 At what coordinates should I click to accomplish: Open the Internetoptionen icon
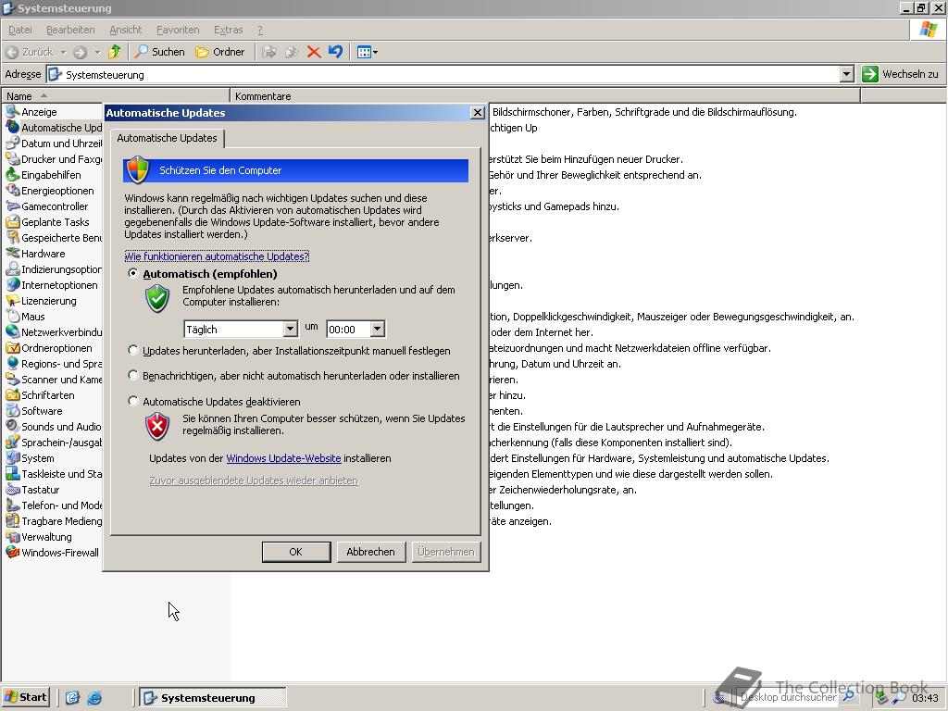click(x=13, y=285)
